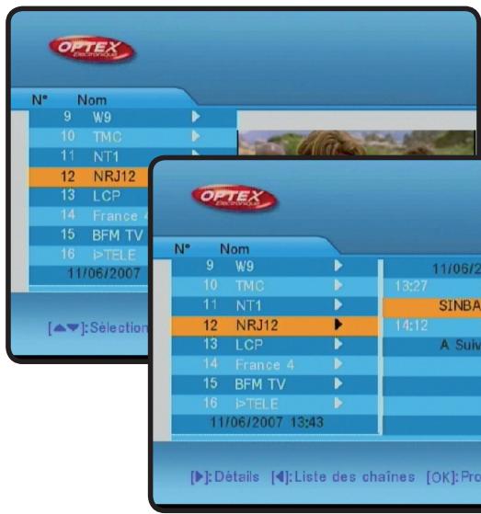481x514 pixels.
Task: Select channel 15 BFM TV in the front window
Action: pos(275,384)
